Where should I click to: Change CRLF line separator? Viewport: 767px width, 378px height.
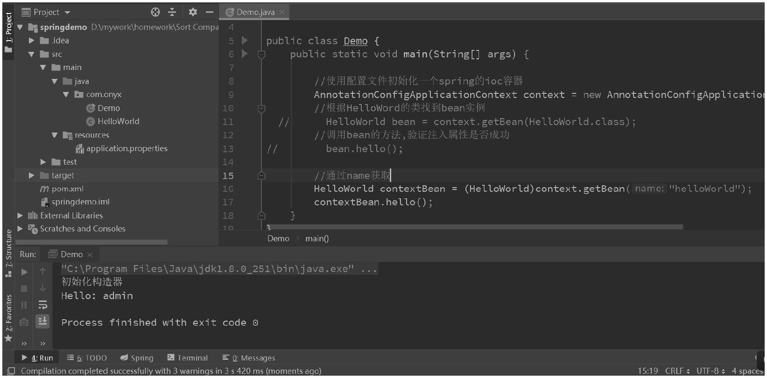point(677,371)
